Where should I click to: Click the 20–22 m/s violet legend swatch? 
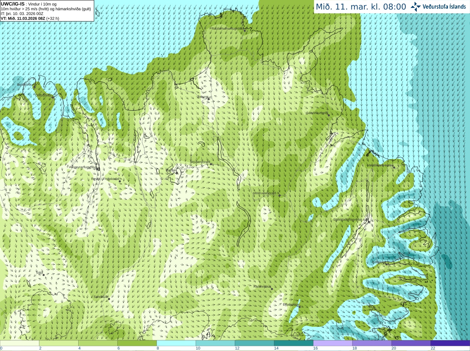[x=411, y=343]
